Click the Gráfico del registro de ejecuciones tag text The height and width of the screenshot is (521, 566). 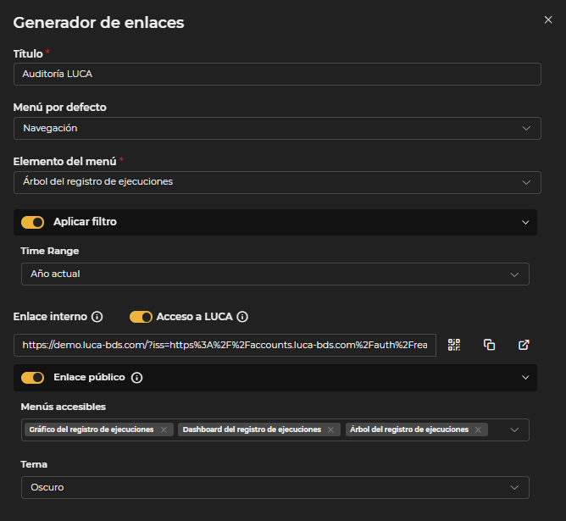coord(92,430)
